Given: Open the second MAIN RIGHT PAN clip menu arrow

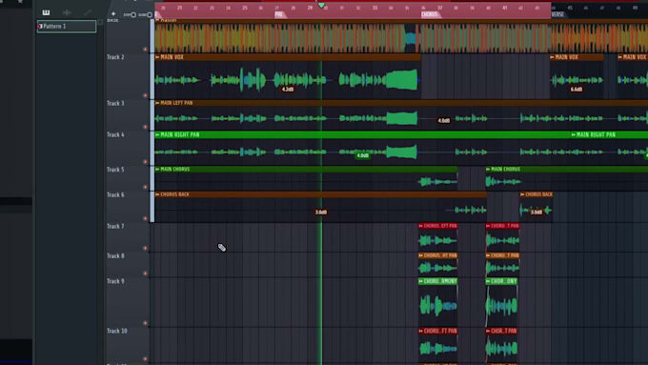Looking at the screenshot, I should pyautogui.click(x=574, y=134).
